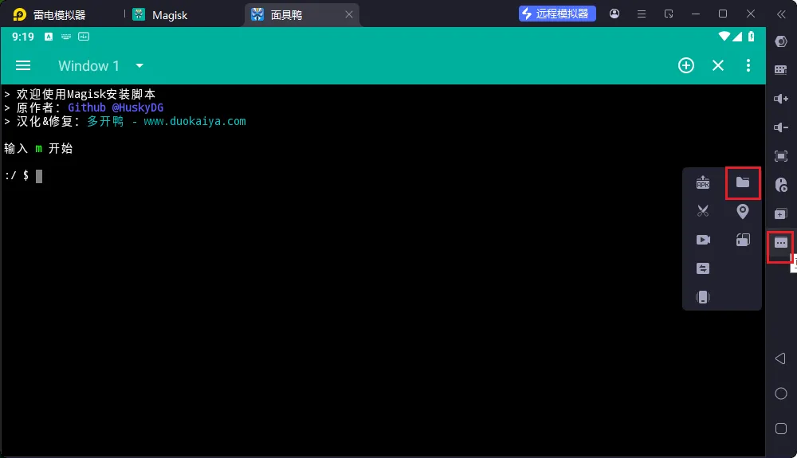The width and height of the screenshot is (797, 458).
Task: Open the virtual location pin tool
Action: point(743,211)
